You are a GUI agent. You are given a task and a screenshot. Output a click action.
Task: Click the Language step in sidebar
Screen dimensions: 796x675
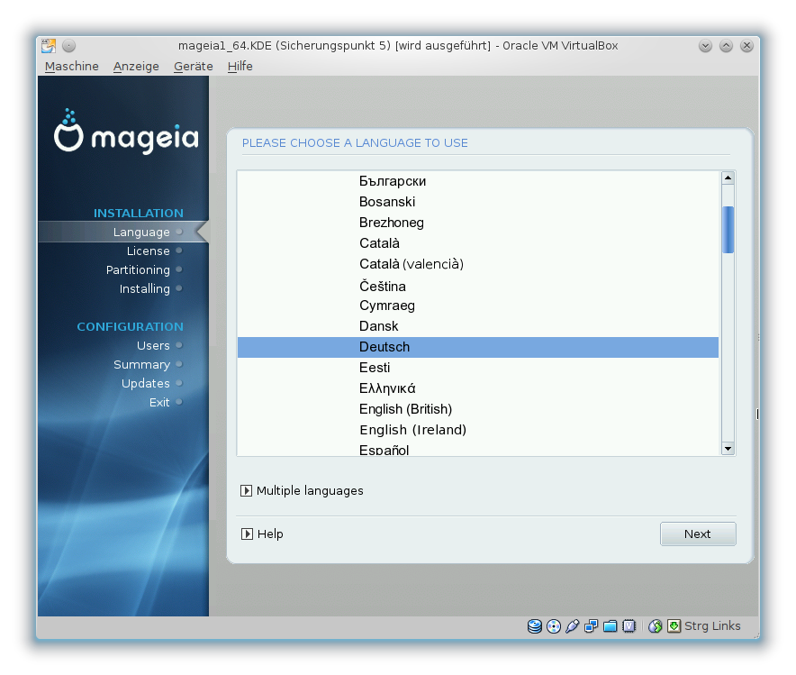tap(141, 233)
